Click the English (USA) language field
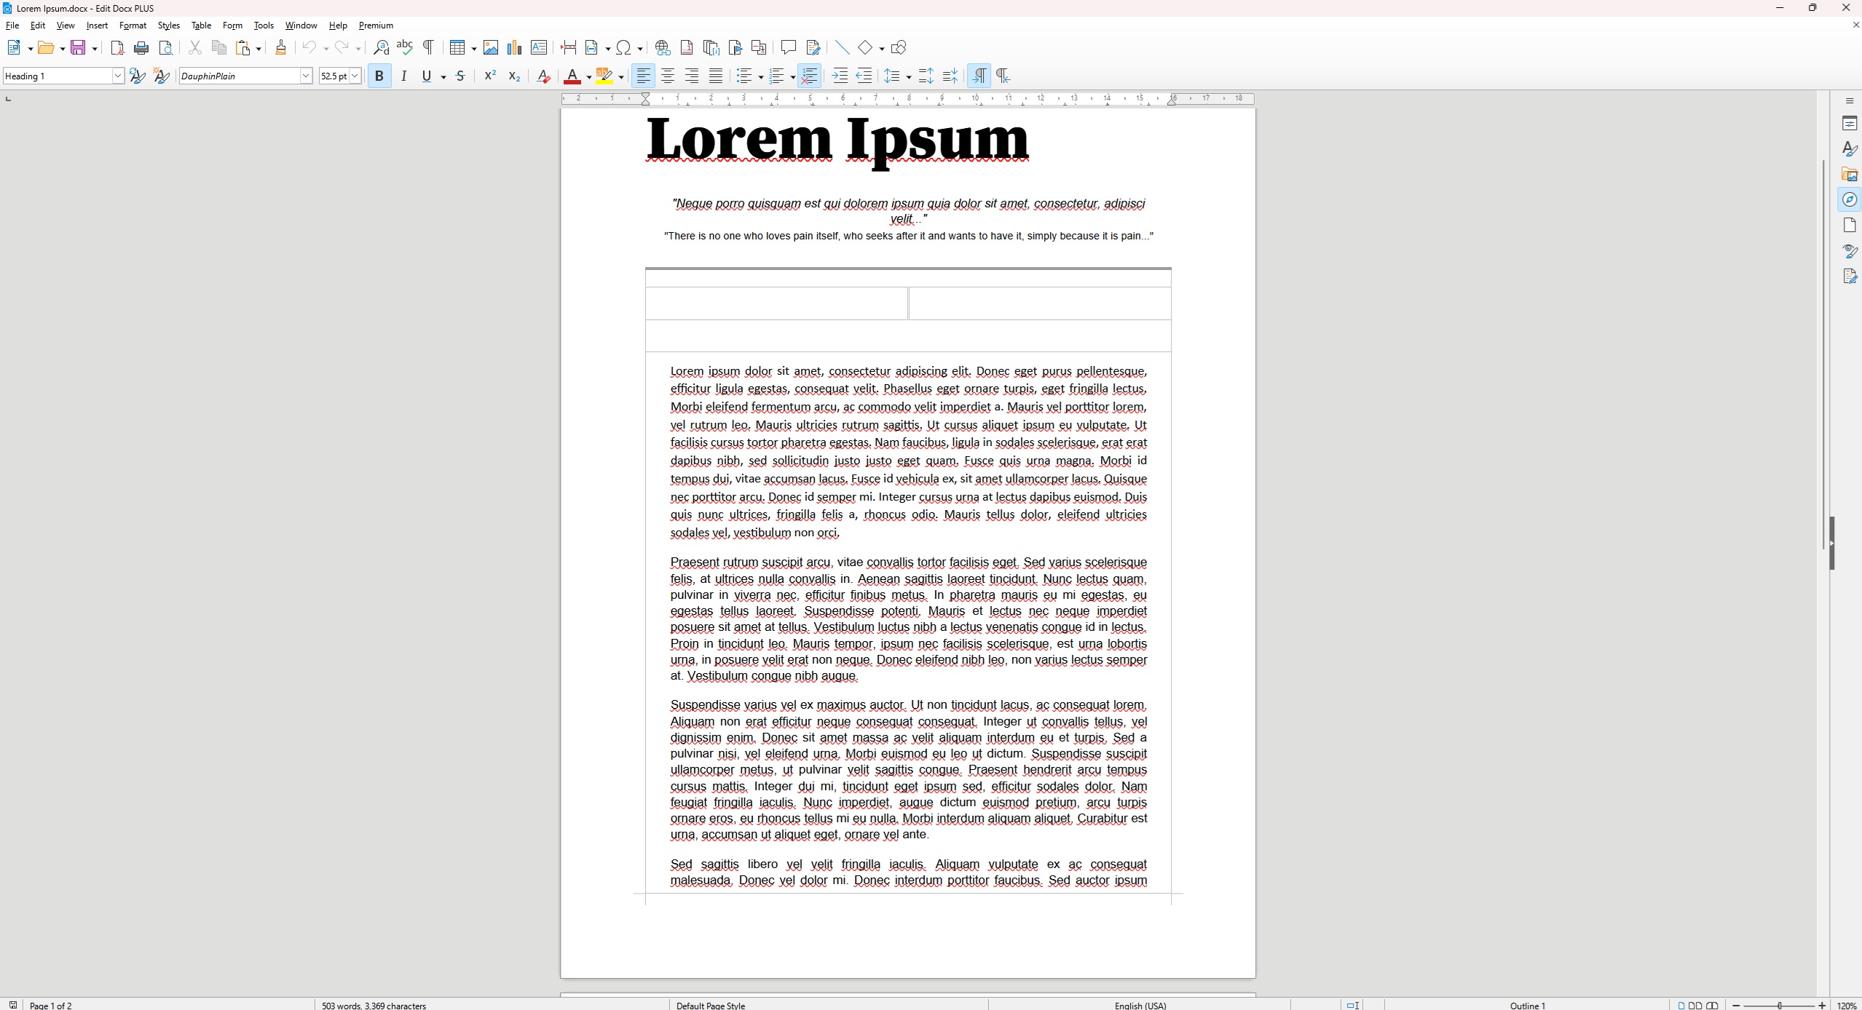This screenshot has width=1862, height=1010. tap(1140, 1005)
